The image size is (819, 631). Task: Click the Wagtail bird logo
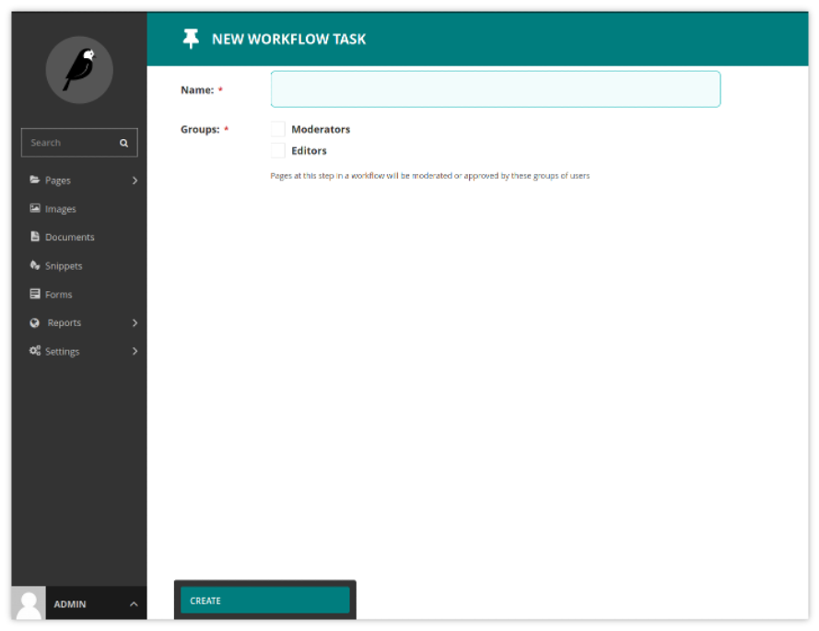coord(79,69)
